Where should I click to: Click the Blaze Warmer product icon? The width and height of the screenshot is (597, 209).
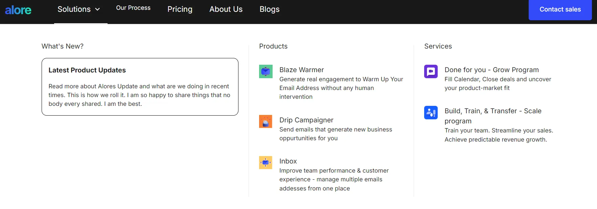click(266, 71)
